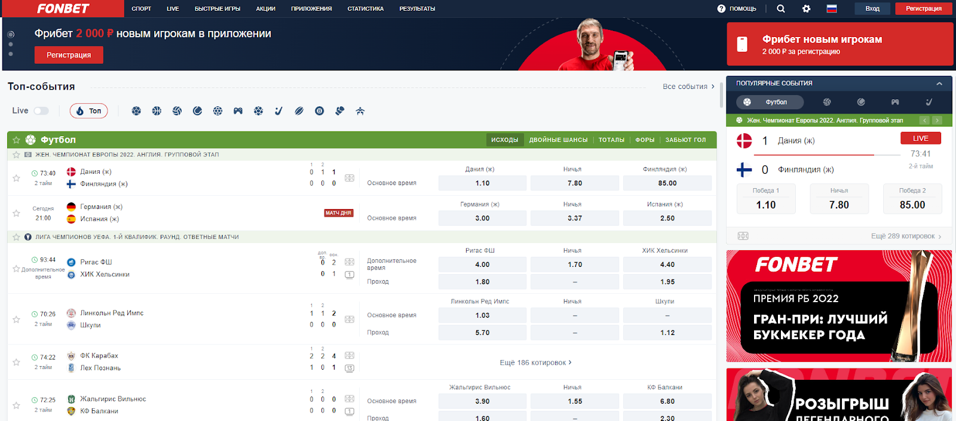Open the Спорт menu item
This screenshot has width=956, height=421.
142,8
